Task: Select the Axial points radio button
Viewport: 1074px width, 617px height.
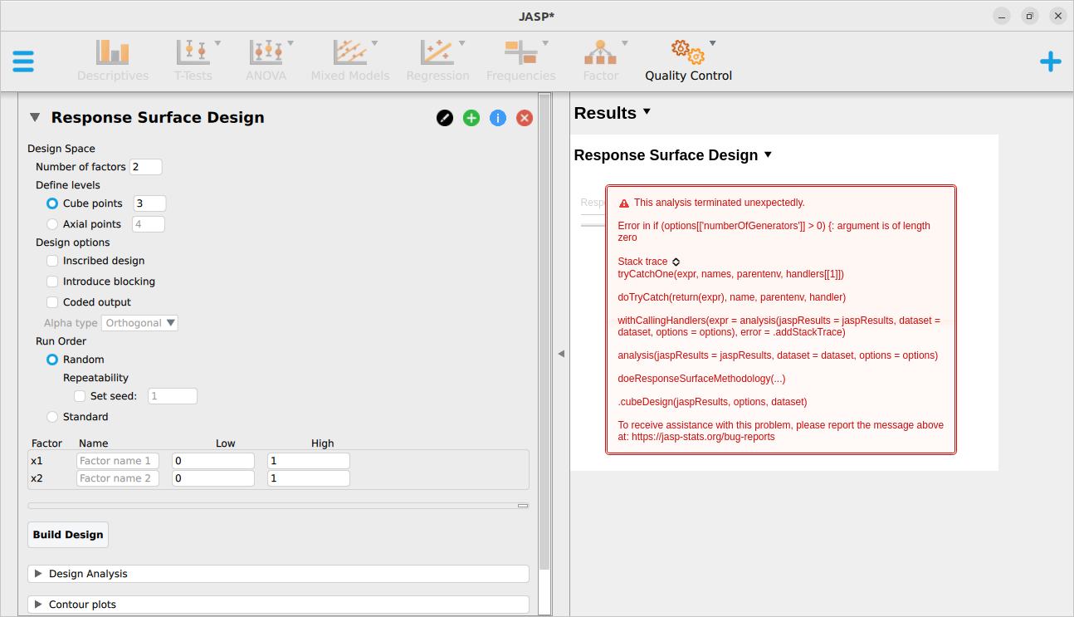Action: click(51, 223)
